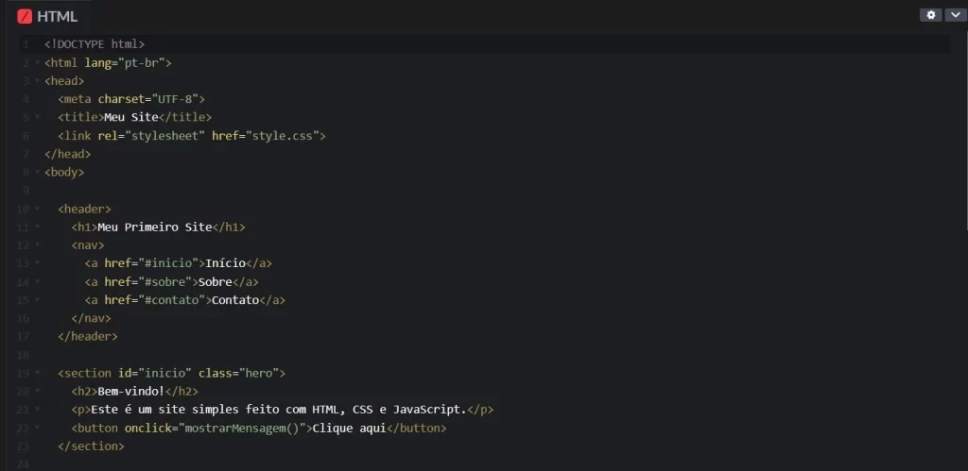The image size is (968, 471).
Task: Click the "Meu Site" title text
Action: [x=130, y=118]
